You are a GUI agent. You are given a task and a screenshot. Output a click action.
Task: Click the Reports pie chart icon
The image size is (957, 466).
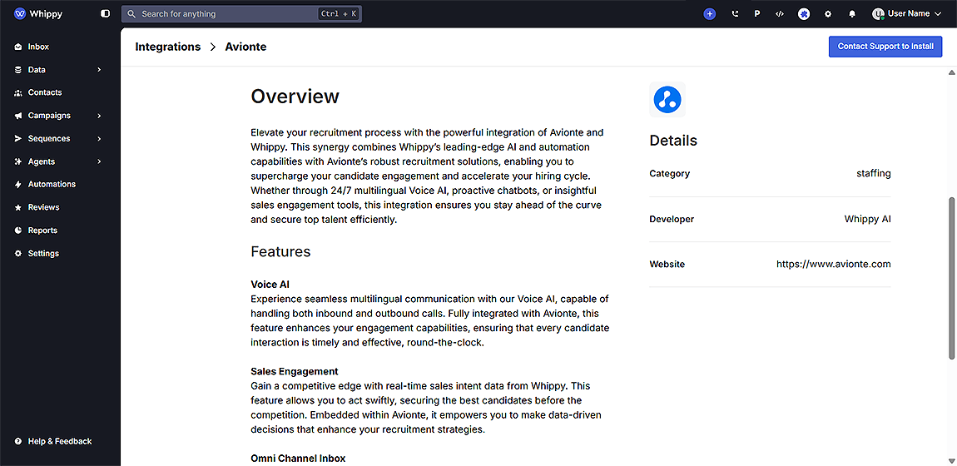(17, 231)
